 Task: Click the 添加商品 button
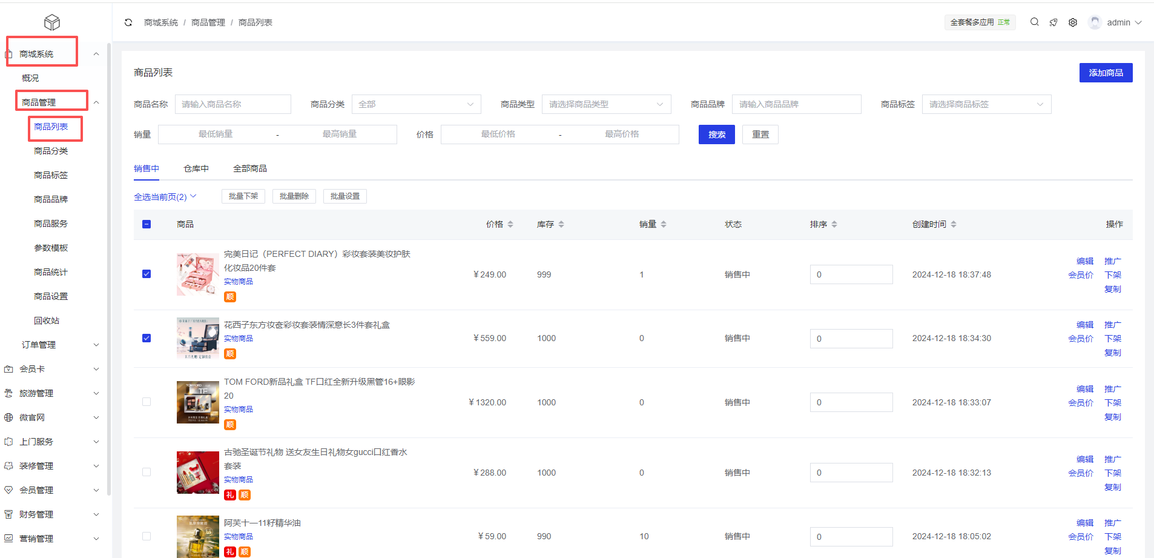click(1106, 73)
